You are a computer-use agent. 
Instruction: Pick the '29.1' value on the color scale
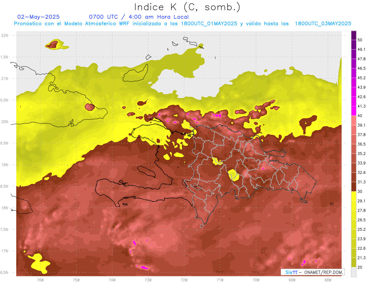[361, 201]
